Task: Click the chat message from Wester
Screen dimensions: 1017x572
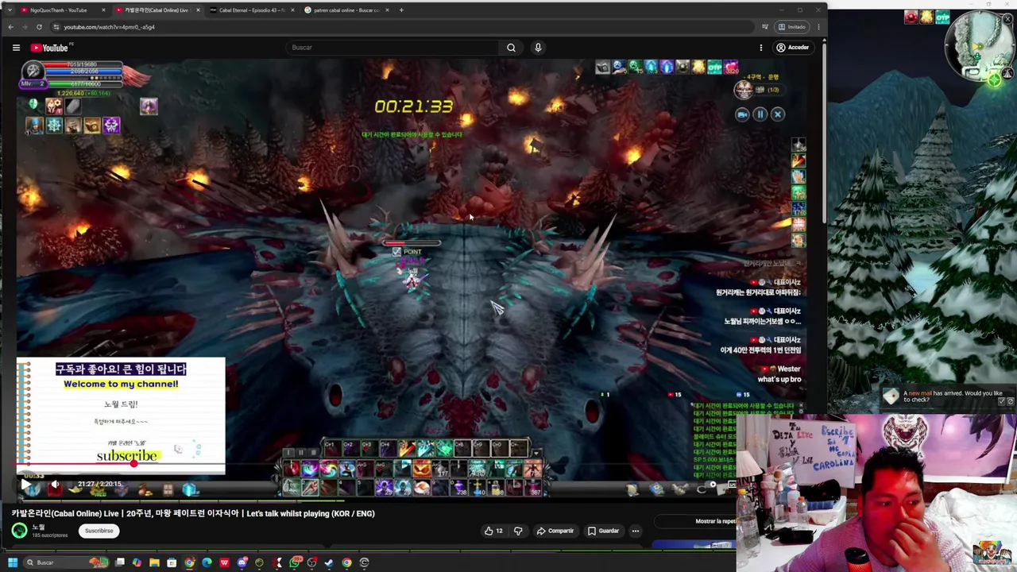Action: click(x=779, y=374)
